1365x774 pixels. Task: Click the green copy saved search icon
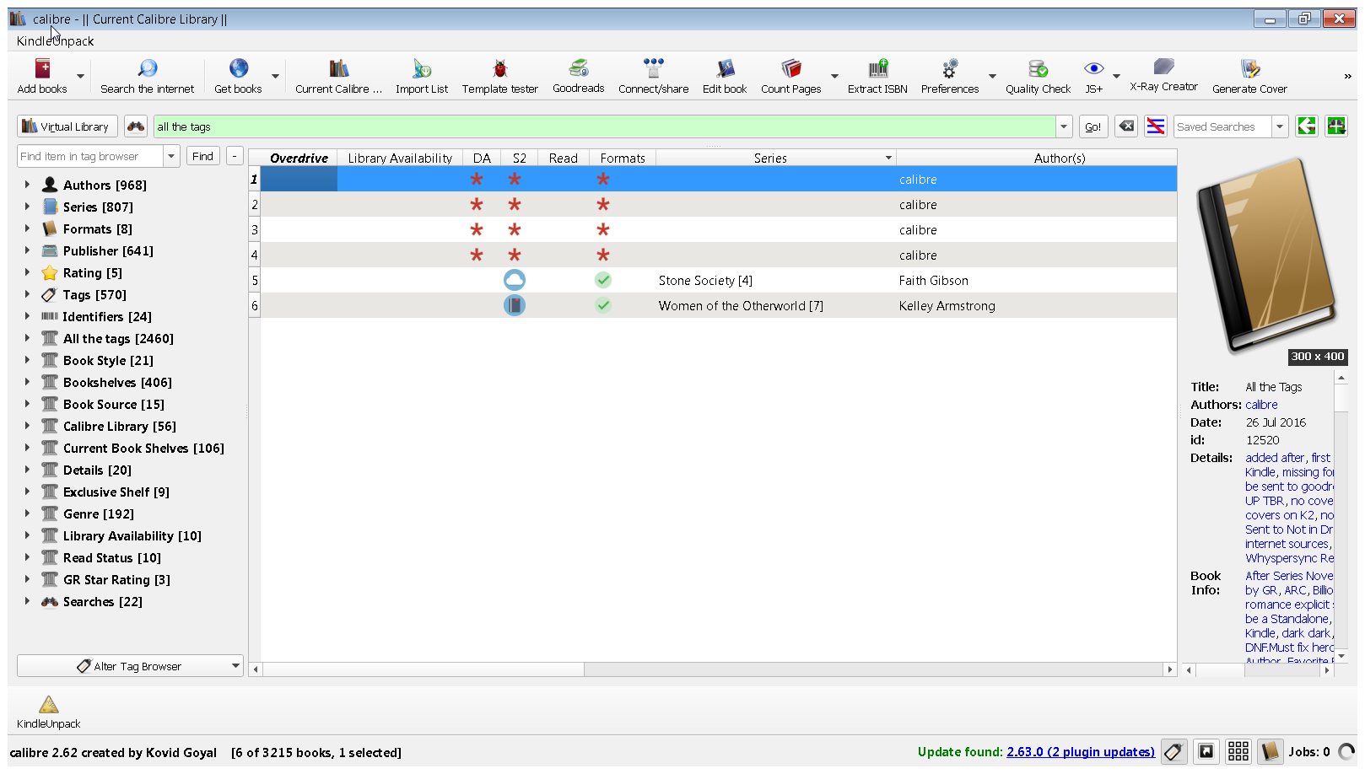point(1307,126)
